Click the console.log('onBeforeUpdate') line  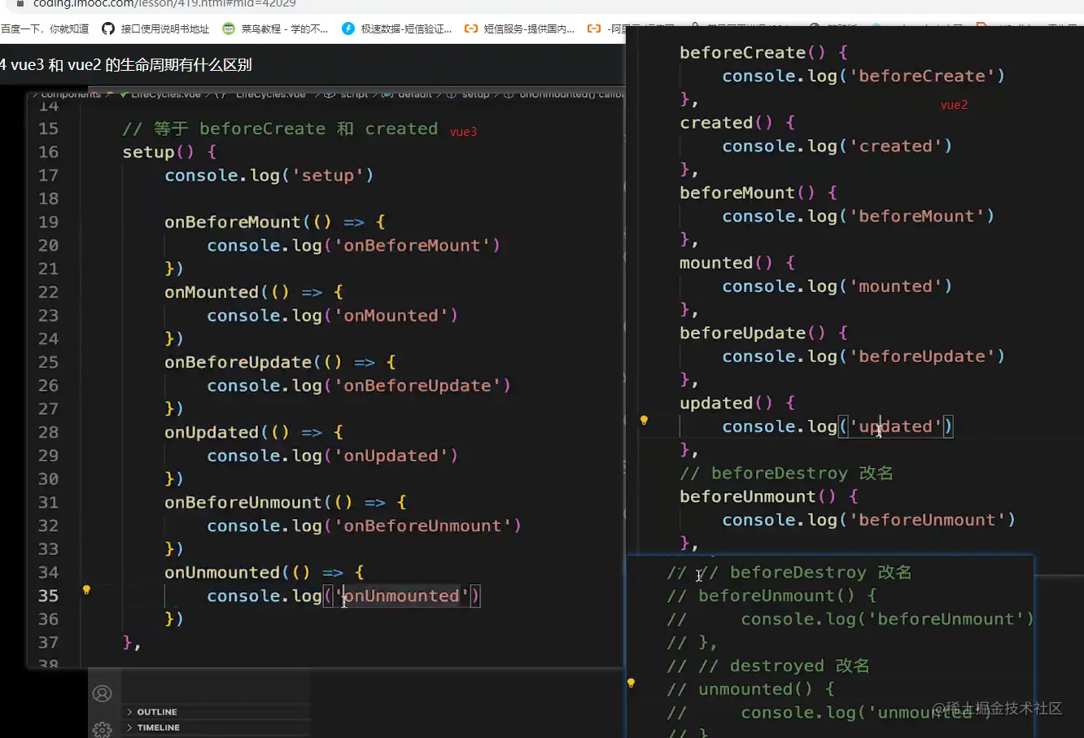(359, 386)
